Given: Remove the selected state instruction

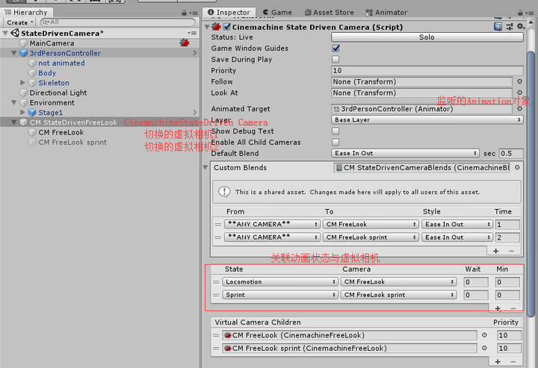Looking at the screenshot, I should click(513, 309).
